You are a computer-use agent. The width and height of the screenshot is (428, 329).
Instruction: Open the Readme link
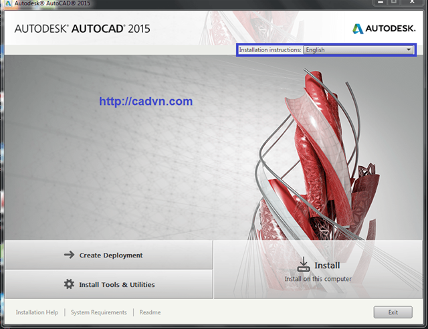(150, 312)
